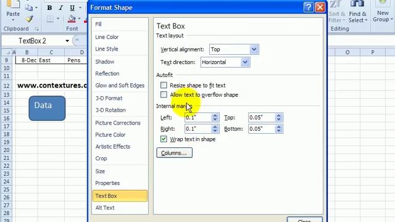The width and height of the screenshot is (395, 222).
Task: Click the Bottom margin spinner arrows
Action: point(278,129)
